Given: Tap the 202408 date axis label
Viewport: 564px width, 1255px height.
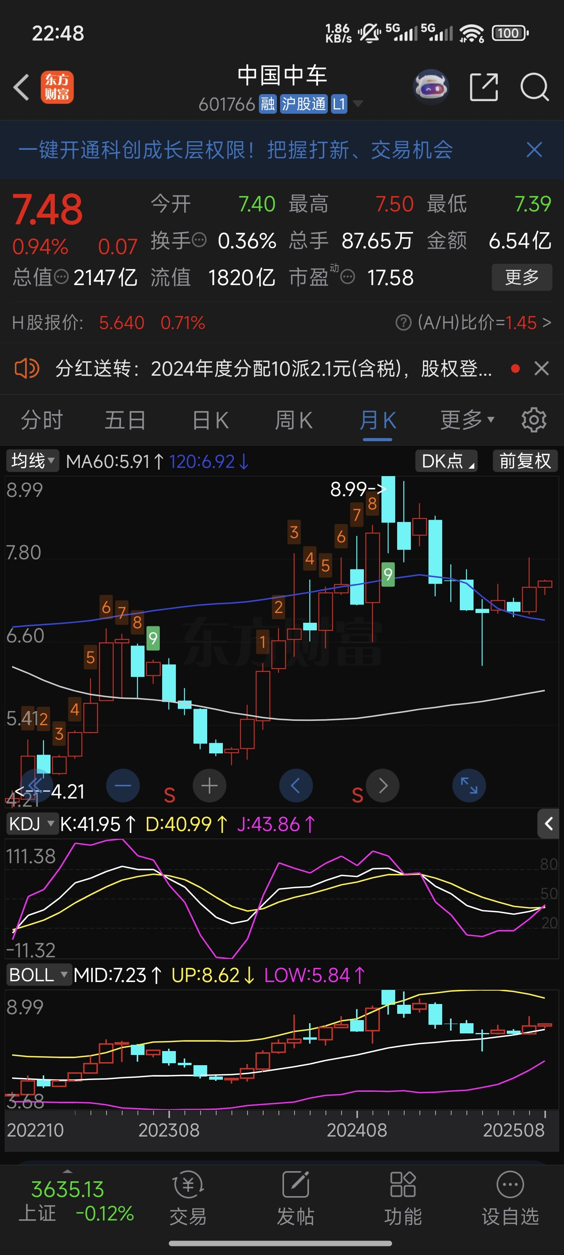Looking at the screenshot, I should [x=357, y=1130].
